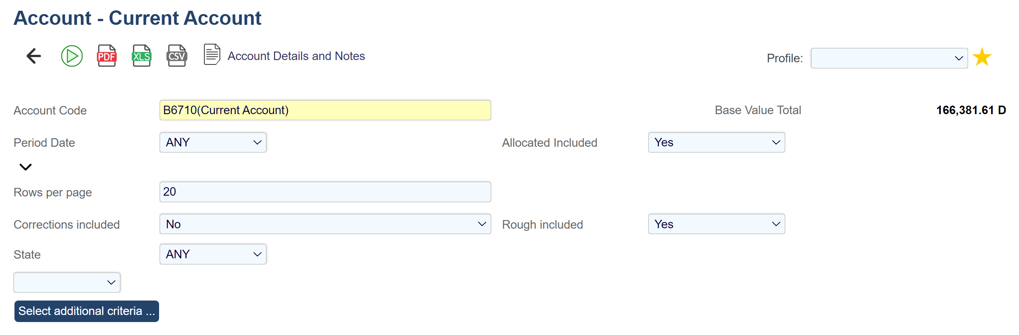The height and width of the screenshot is (335, 1019).
Task: Run the report with green play icon
Action: pyautogui.click(x=72, y=56)
